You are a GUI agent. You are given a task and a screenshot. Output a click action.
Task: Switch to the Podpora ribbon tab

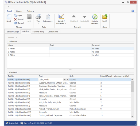(x=30, y=11)
